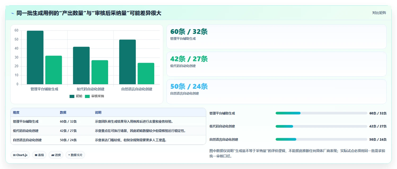Screen dimensions: 397x169
Task: Click description about 核验运行稳定性
Action: (140, 131)
